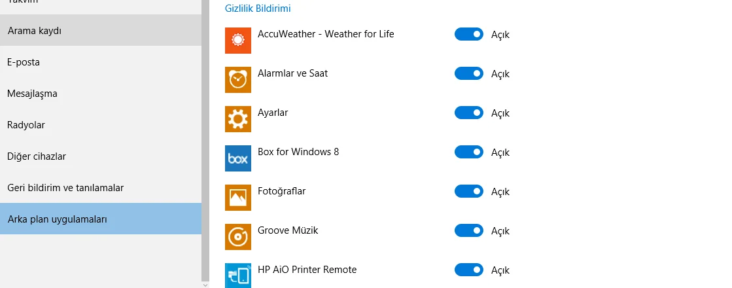Click the HP AiO Printer Remote icon
The width and height of the screenshot is (732, 288).
pyautogui.click(x=238, y=275)
